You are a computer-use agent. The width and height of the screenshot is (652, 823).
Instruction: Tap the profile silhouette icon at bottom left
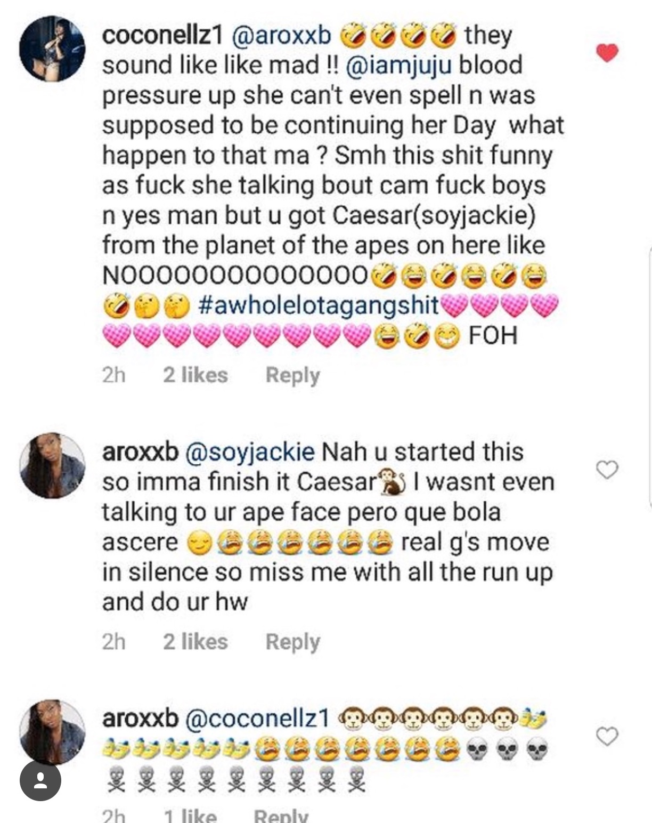(40, 782)
